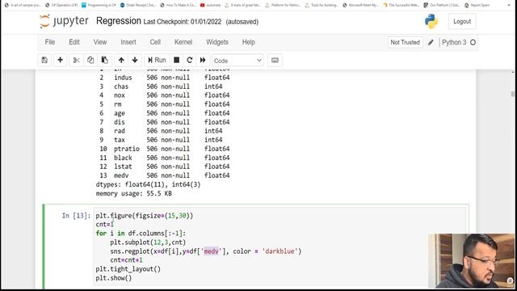Click the output row listing age
517x291 pixels.
[164, 113]
